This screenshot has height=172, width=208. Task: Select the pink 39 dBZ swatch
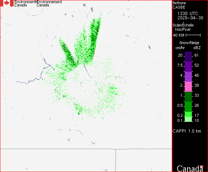coord(188,87)
